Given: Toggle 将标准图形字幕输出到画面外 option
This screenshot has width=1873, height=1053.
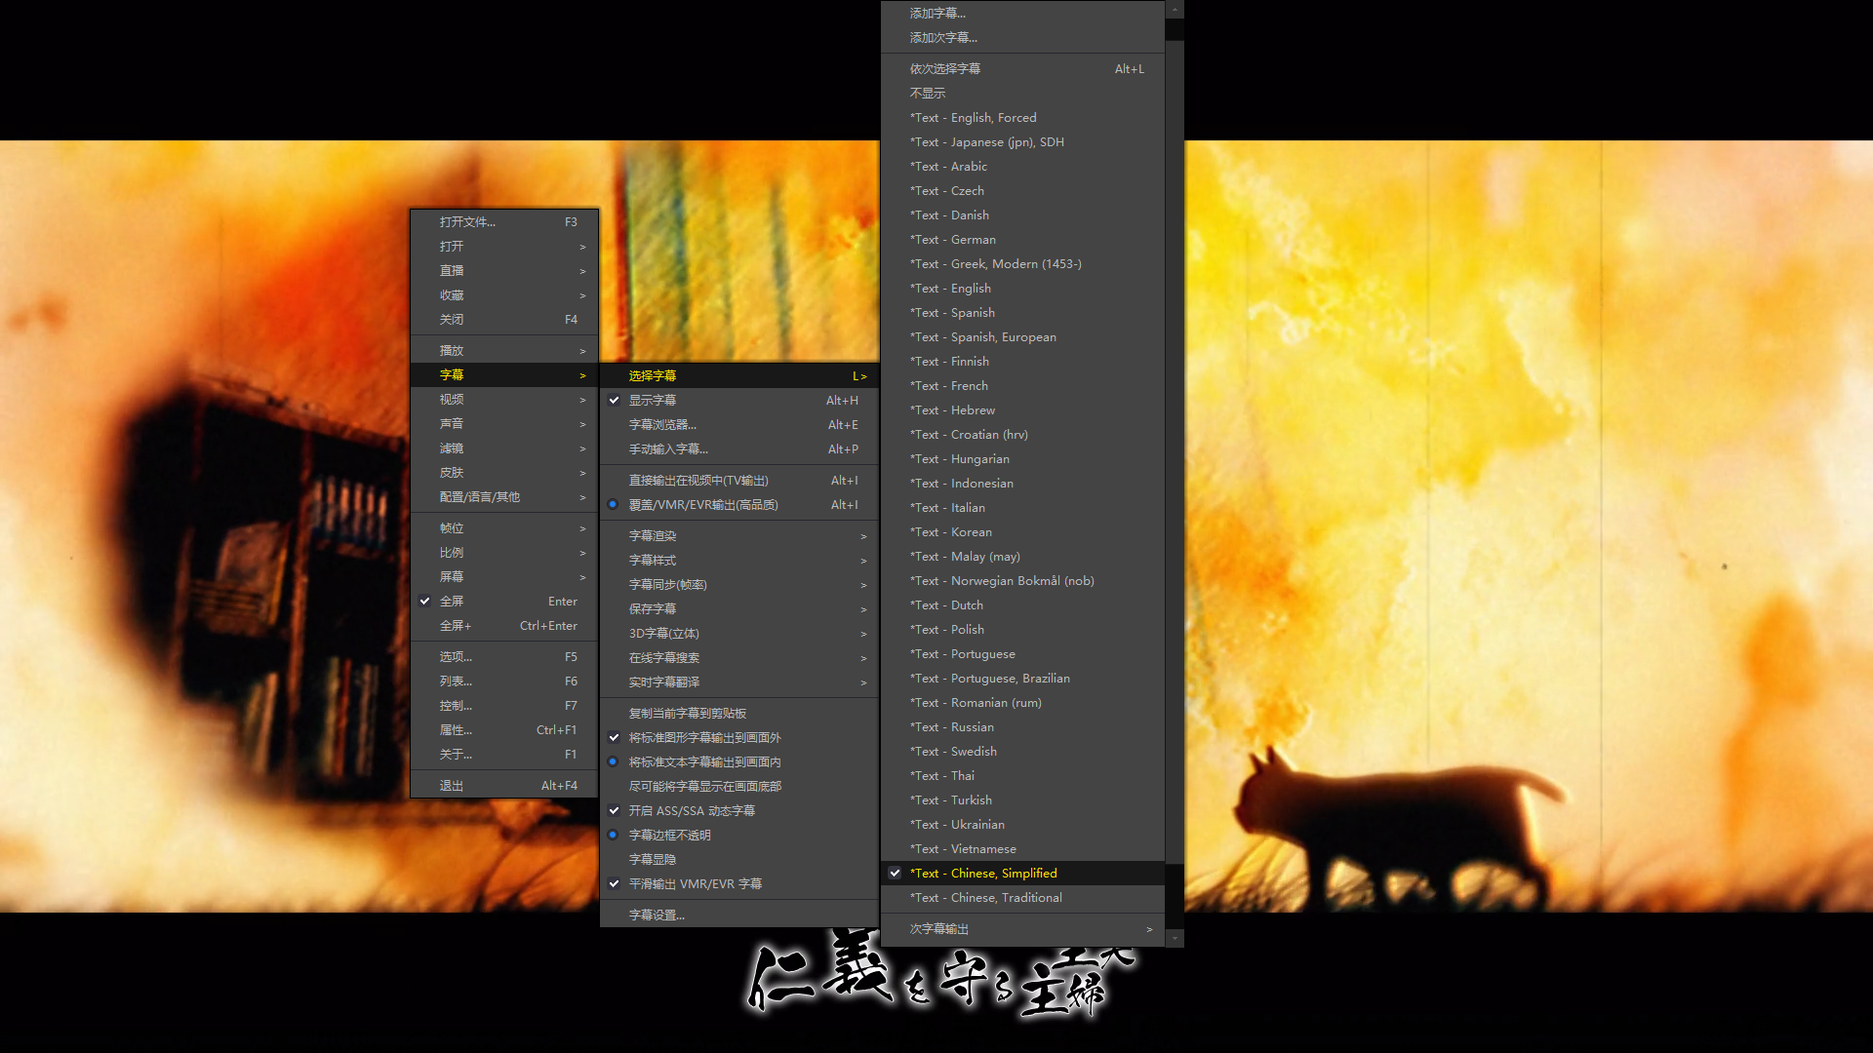Looking at the screenshot, I should point(738,738).
